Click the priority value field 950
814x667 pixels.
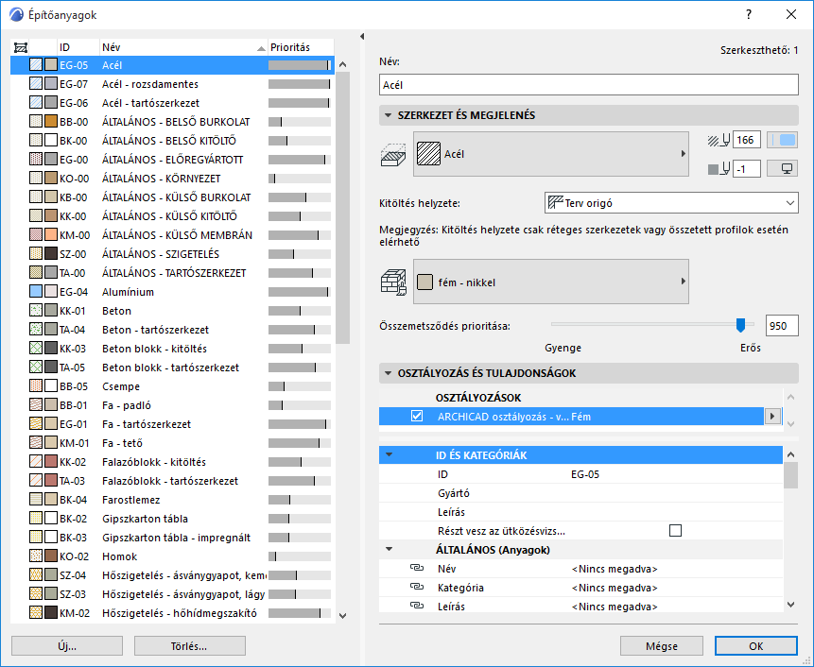[782, 326]
